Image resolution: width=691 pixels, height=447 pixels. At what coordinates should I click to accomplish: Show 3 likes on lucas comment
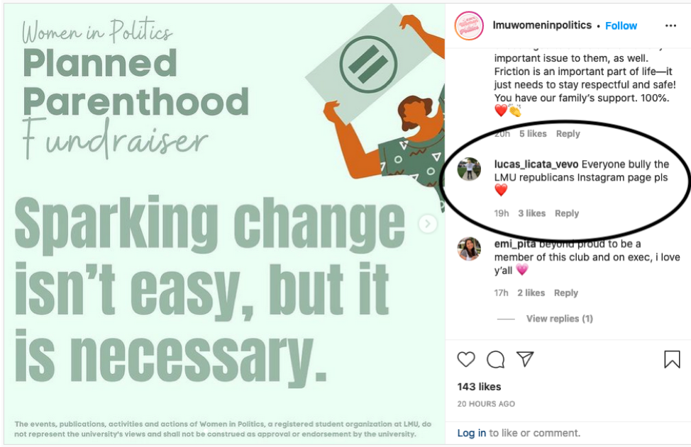coord(531,213)
